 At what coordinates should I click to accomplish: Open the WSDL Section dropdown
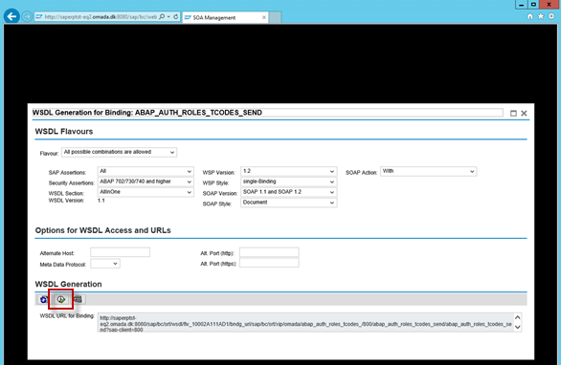pyautogui.click(x=146, y=192)
